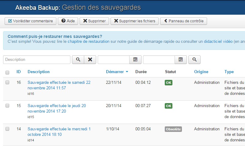The height and width of the screenshot is (153, 245).
Task: Click the id16 comment text
Action: (x=31, y=94)
